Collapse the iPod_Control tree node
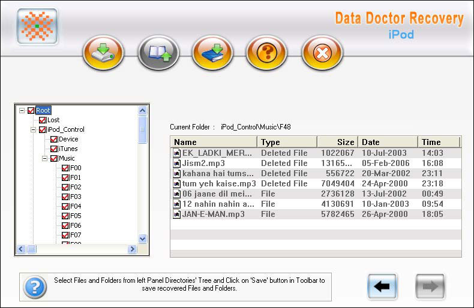Screen dimensions: 474x308 coord(33,130)
